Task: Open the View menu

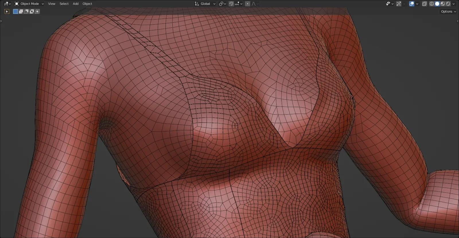Action: pyautogui.click(x=52, y=4)
